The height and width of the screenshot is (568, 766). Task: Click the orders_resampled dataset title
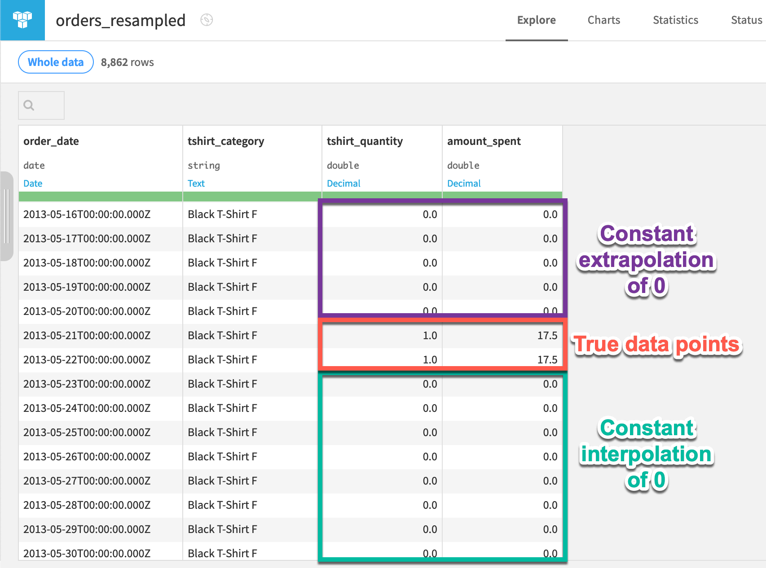point(120,20)
